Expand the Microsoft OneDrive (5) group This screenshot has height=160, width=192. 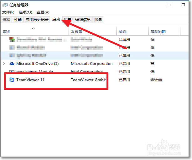4,64
